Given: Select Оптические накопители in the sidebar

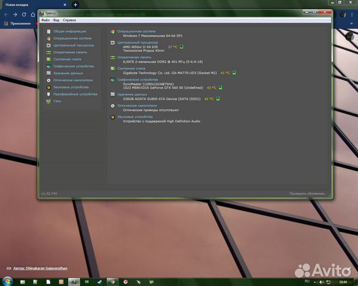Looking at the screenshot, I should (73, 80).
